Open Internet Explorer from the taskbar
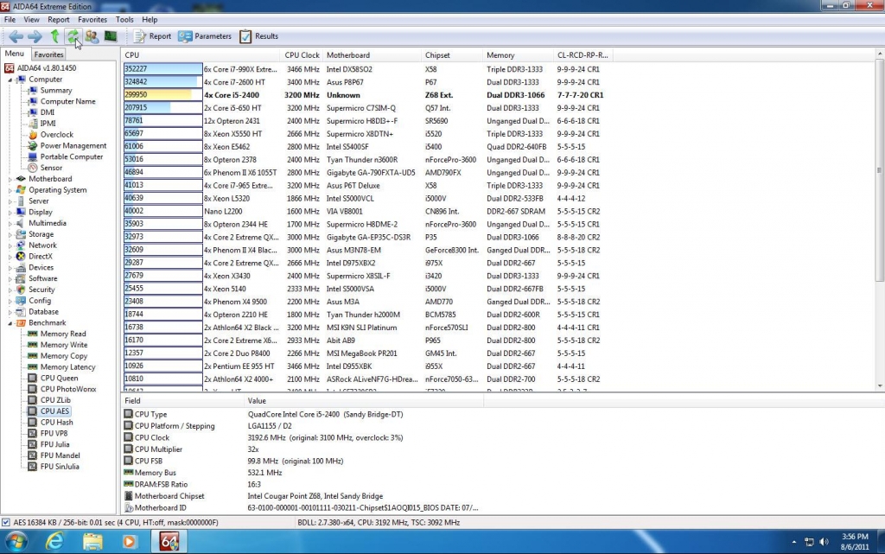This screenshot has width=885, height=554. coord(56,542)
